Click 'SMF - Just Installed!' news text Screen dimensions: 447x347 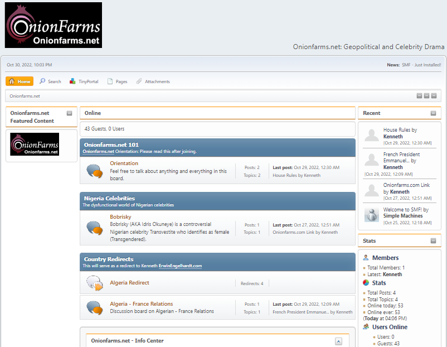point(421,65)
